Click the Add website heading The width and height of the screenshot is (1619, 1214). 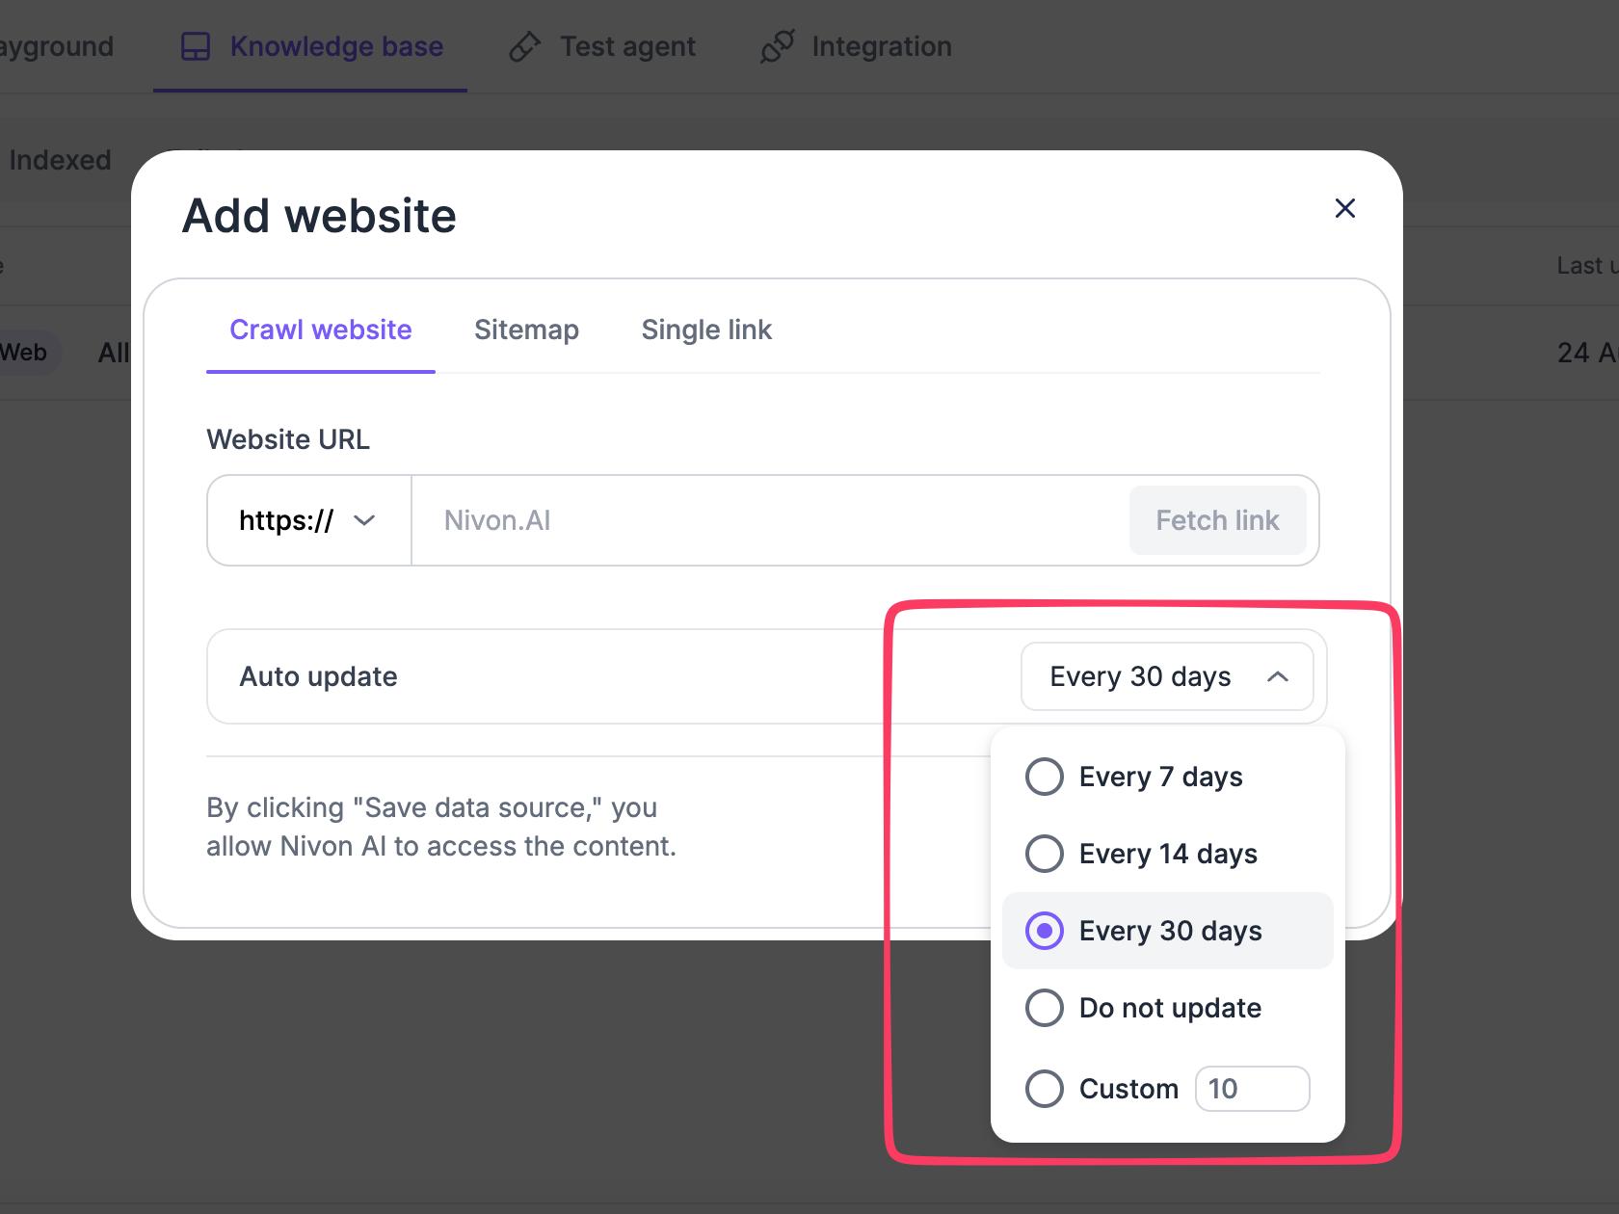tap(319, 216)
